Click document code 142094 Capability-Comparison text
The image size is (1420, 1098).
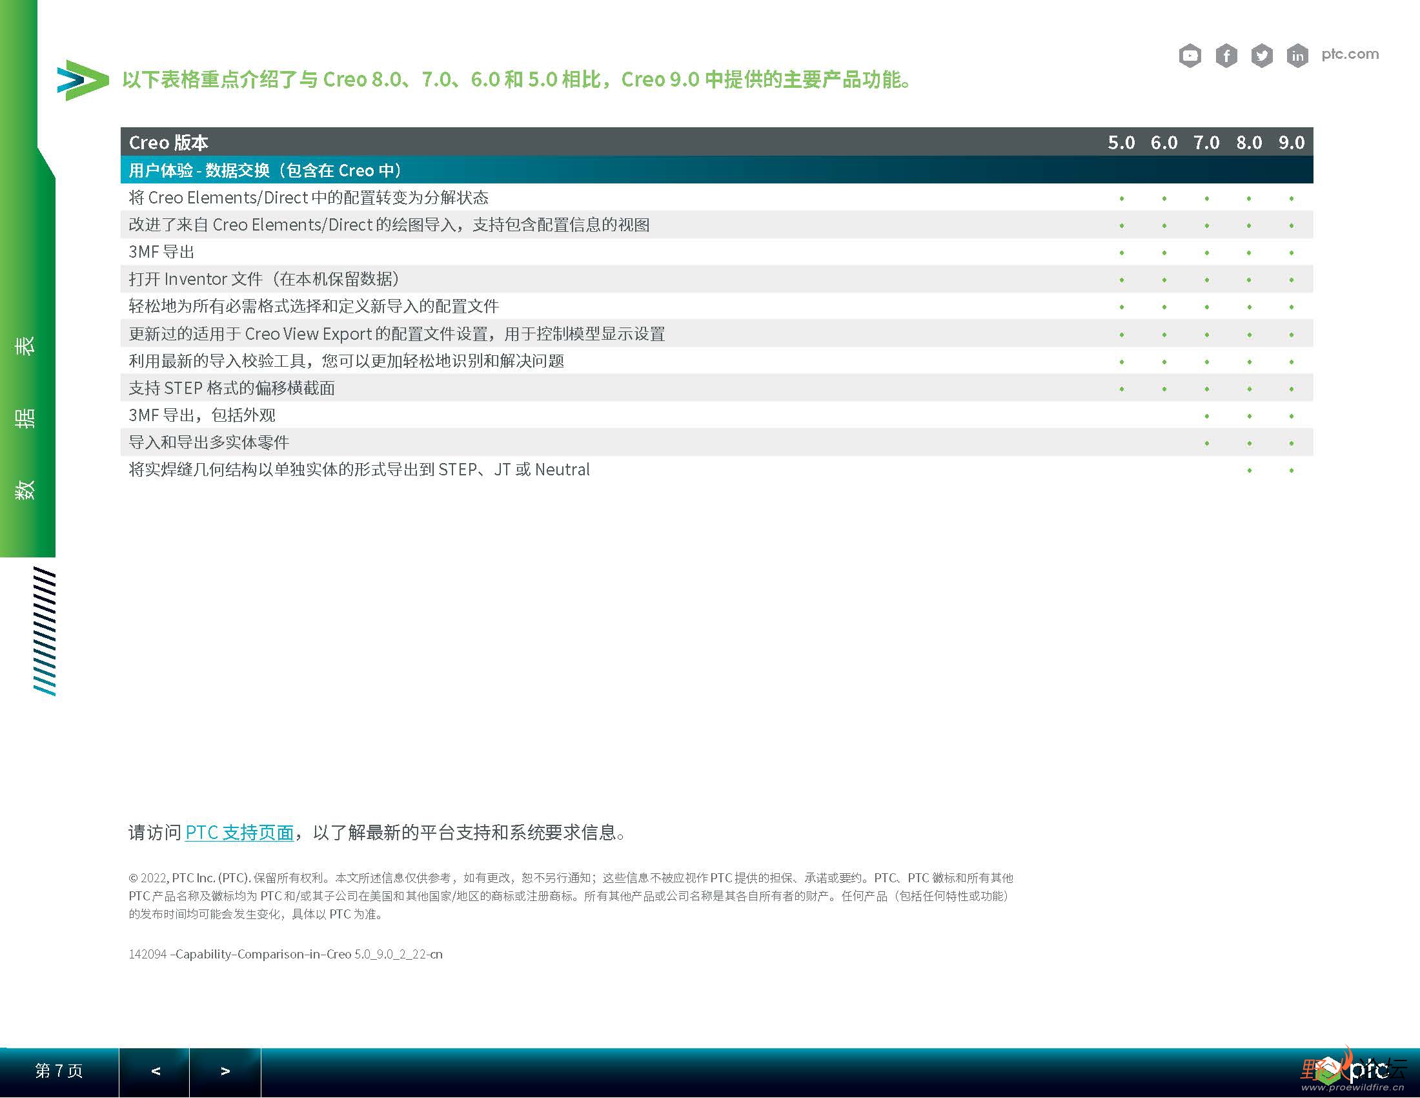(x=285, y=954)
